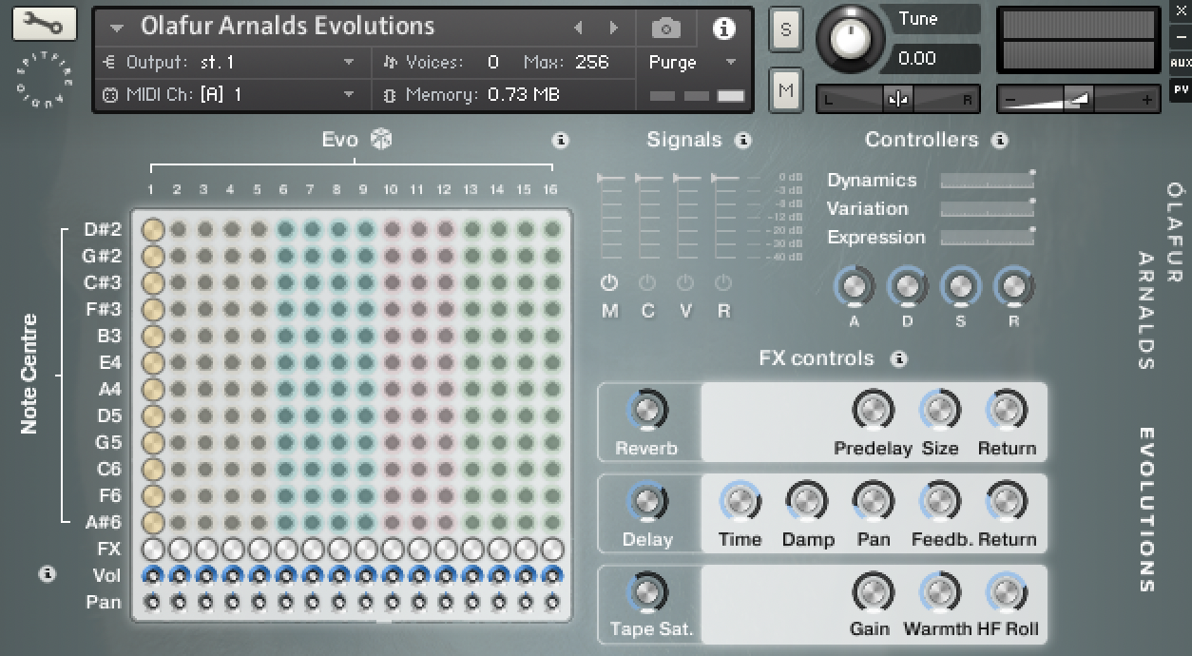Image resolution: width=1192 pixels, height=656 pixels.
Task: Open the MIDI Ch dropdown
Action: coord(349,95)
